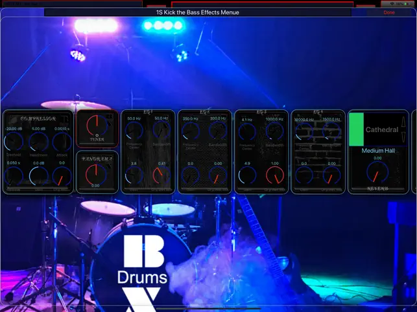This screenshot has width=417, height=312.
Task: Close the effects menu with Done
Action: (x=389, y=12)
